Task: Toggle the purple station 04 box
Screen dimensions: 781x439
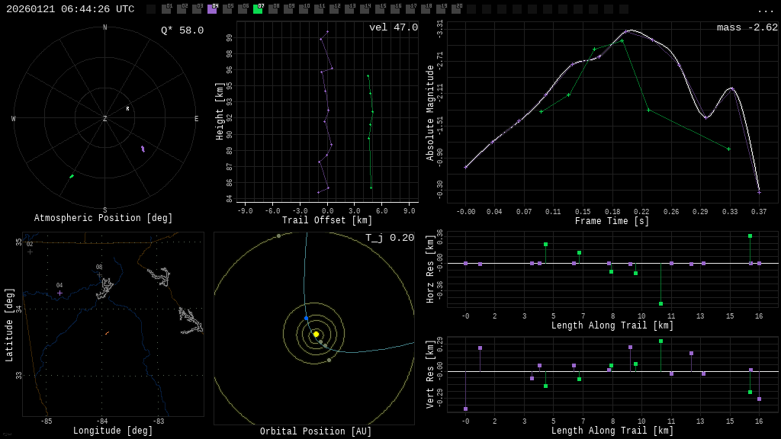Action: pyautogui.click(x=212, y=9)
